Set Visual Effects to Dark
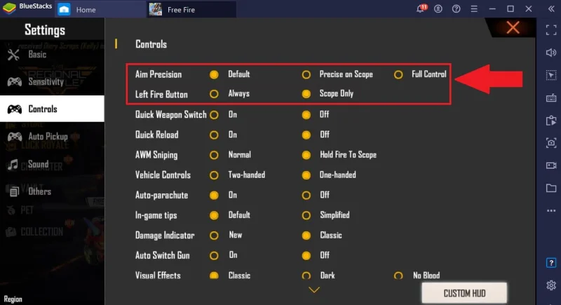 pyautogui.click(x=306, y=276)
